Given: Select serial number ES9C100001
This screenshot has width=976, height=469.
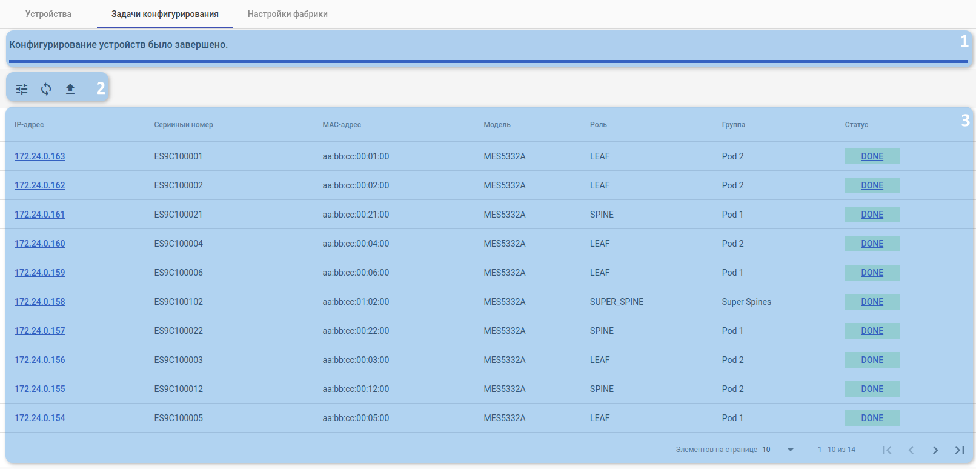Looking at the screenshot, I should click(x=178, y=156).
